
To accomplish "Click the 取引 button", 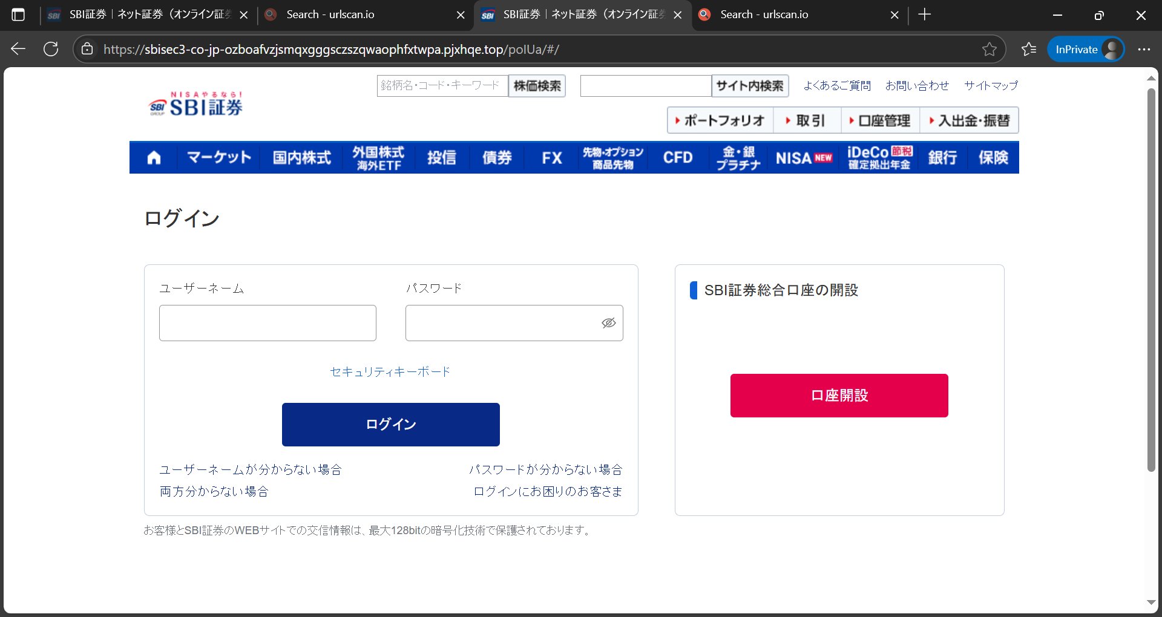I will [x=807, y=120].
